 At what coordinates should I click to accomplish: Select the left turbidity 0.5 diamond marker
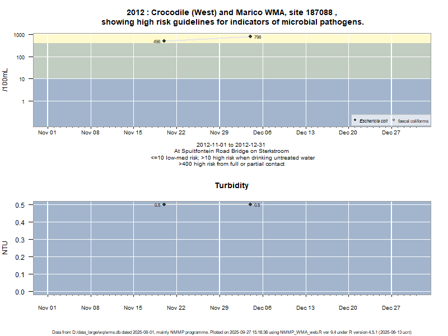164,204
